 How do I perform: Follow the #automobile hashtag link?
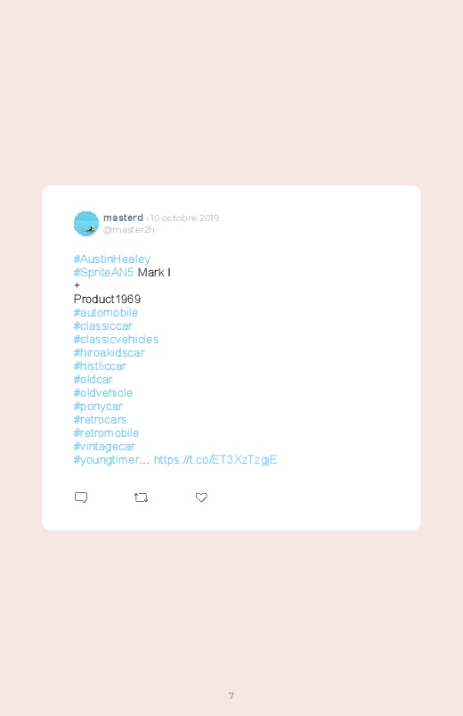click(x=106, y=313)
